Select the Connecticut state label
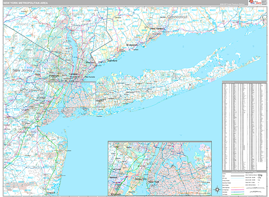Screen dimensions: 269x197 179,16
